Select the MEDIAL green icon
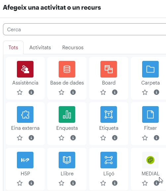Viewport: 166px width, 191px height. pyautogui.click(x=150, y=160)
